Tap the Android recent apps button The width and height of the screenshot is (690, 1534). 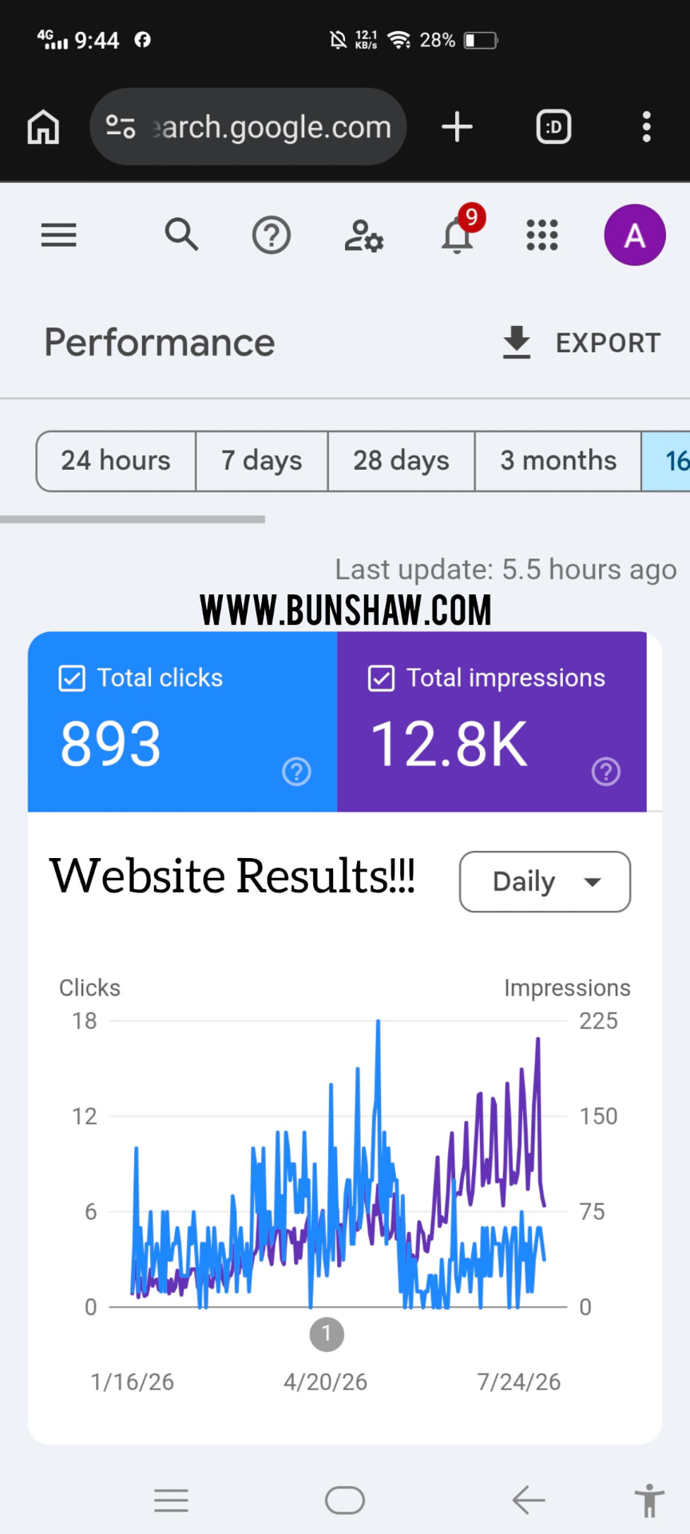(x=172, y=1500)
